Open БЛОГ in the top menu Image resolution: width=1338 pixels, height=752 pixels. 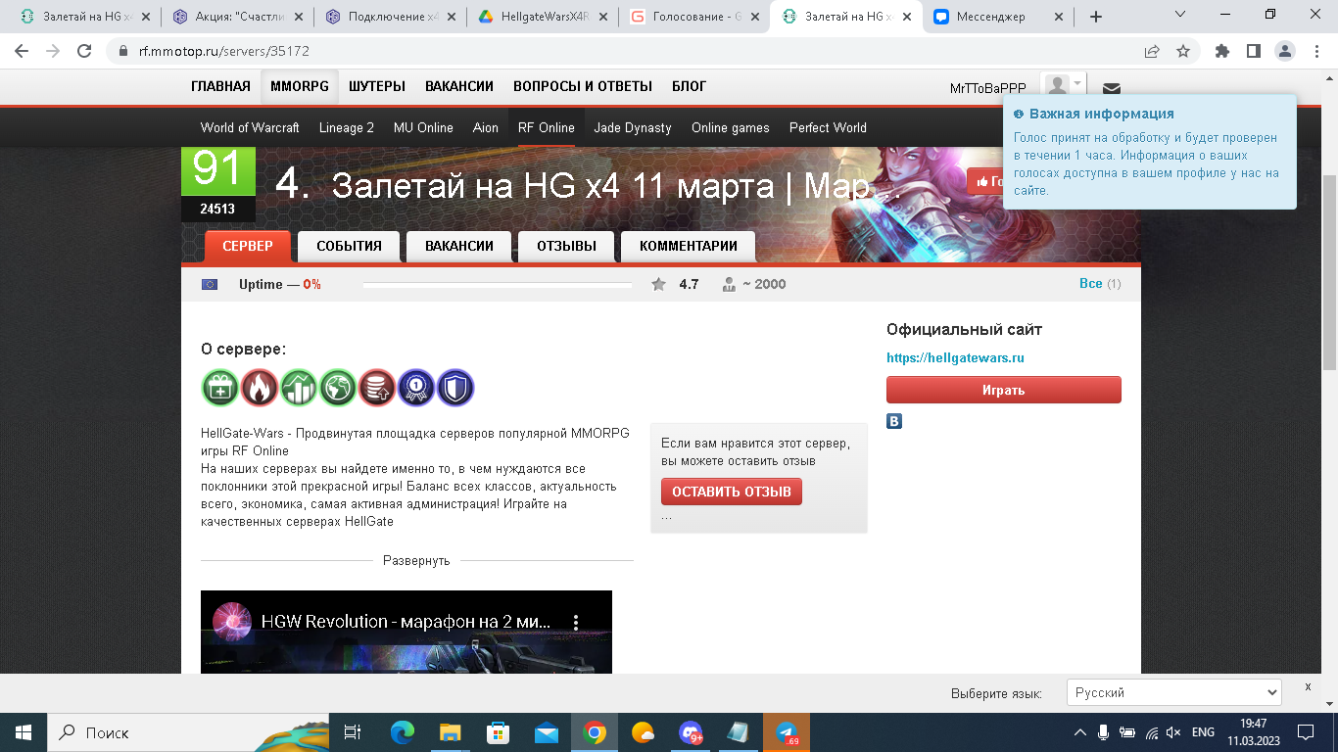[x=689, y=86]
